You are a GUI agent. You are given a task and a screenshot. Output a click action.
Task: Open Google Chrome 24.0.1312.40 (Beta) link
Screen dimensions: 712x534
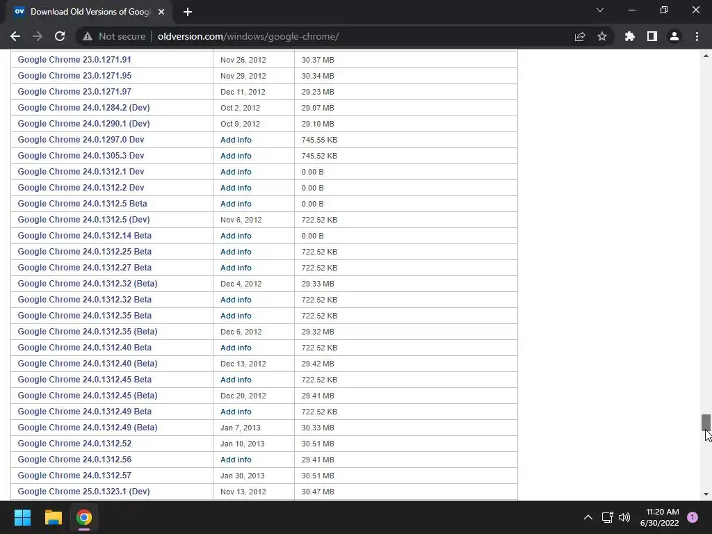88,363
